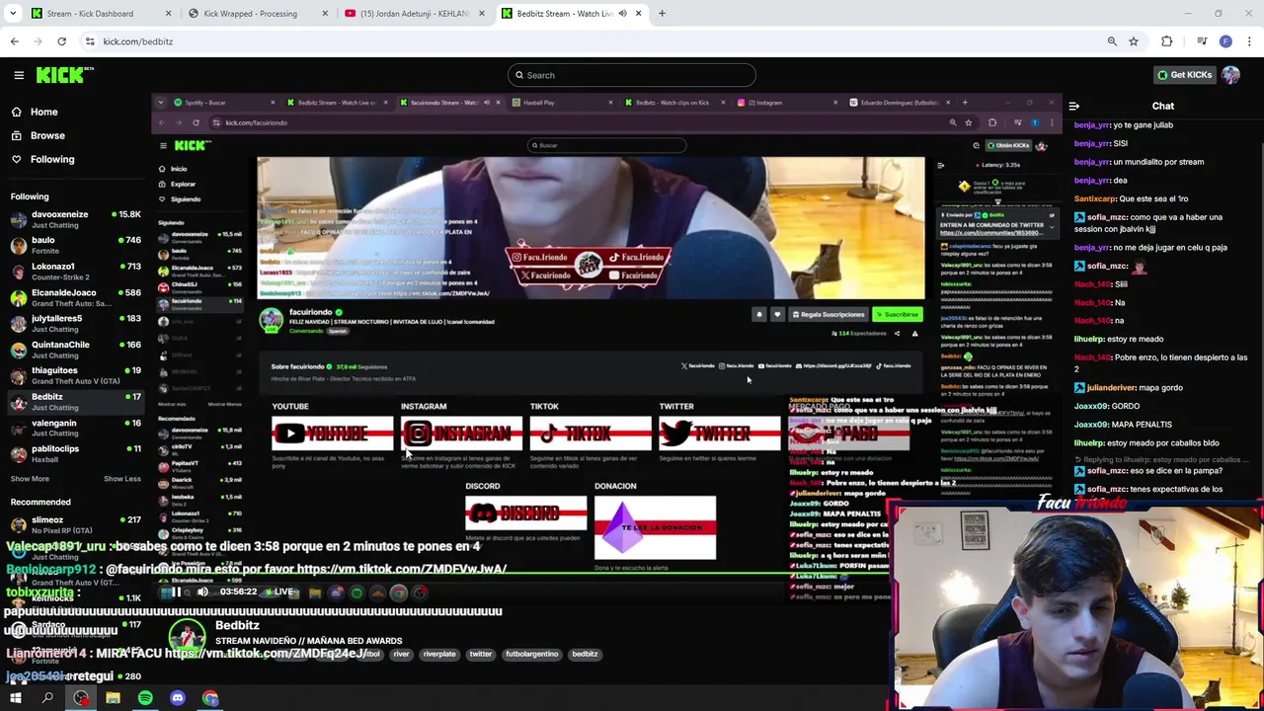The image size is (1264, 711).
Task: Close the Kick Wrapped tab
Action: (325, 14)
